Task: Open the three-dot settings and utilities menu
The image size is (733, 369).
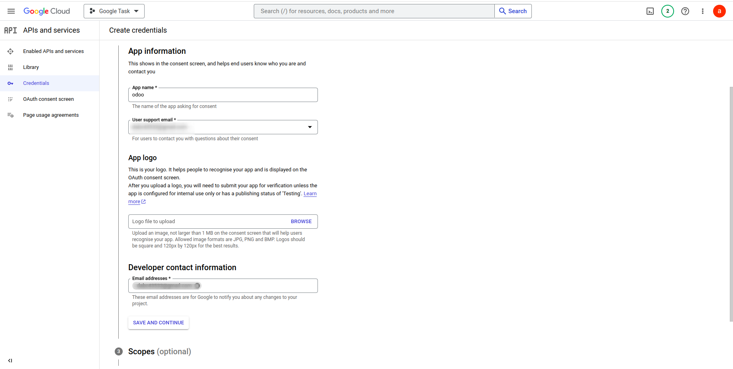Action: 703,11
